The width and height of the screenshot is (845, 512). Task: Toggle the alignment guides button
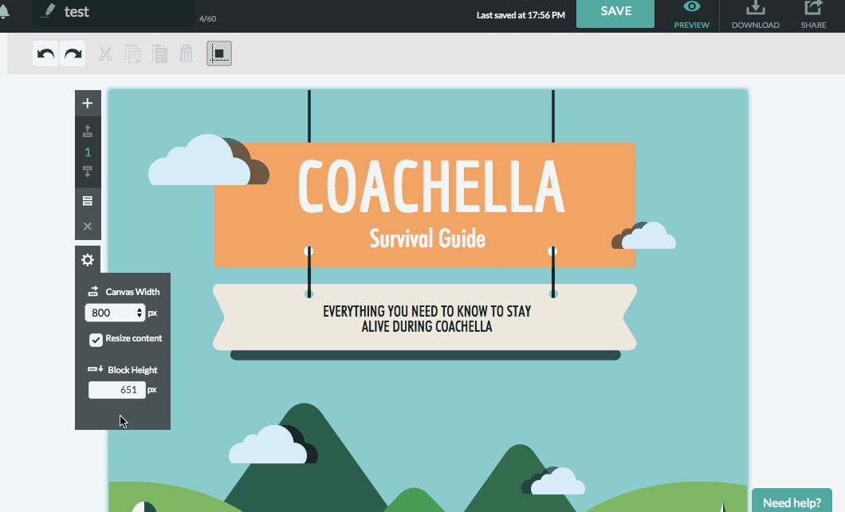(219, 54)
